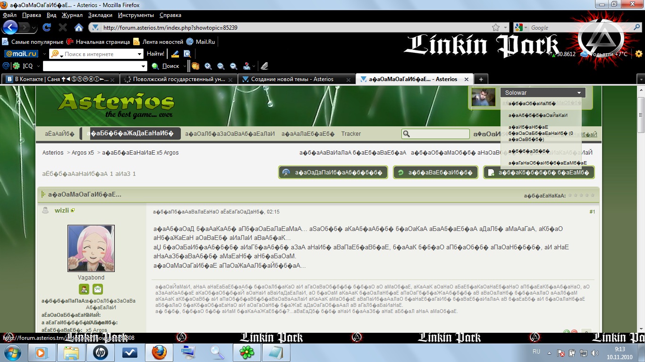
Task: Open the back/forward history dropdown arrow
Action: (34, 28)
